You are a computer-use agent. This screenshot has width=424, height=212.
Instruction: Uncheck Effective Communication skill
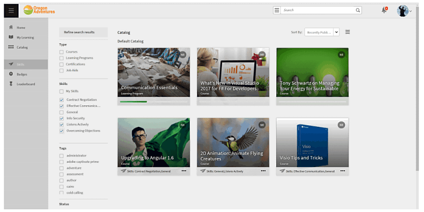tap(61, 106)
